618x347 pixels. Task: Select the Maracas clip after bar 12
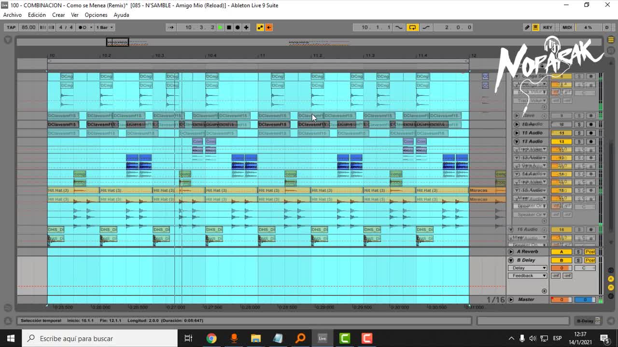click(x=487, y=190)
